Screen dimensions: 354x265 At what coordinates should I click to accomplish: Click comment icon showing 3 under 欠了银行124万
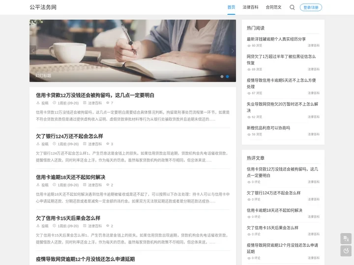click(x=108, y=144)
